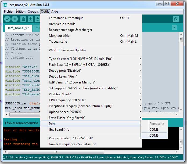Screen dimensions: 187x164
Task: Expand Exceptions submenu
Action: coord(91,106)
